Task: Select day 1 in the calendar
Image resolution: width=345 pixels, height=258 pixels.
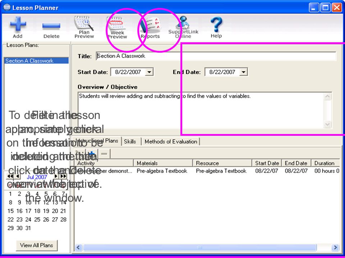Action: tap(10, 194)
